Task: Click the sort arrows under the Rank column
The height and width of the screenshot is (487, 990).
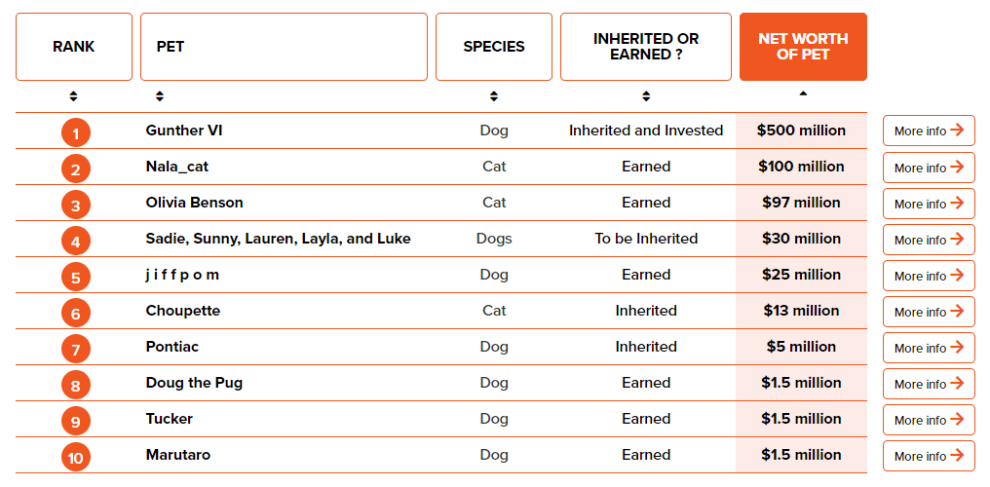Action: coord(74,96)
